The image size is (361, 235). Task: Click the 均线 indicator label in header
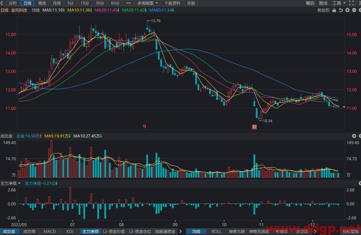click(36, 10)
